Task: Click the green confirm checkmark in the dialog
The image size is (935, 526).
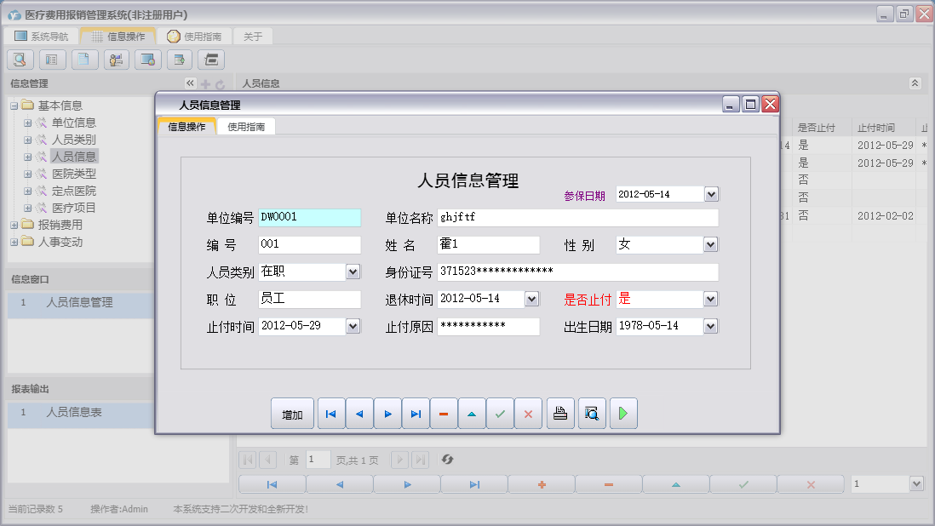Action: (501, 413)
